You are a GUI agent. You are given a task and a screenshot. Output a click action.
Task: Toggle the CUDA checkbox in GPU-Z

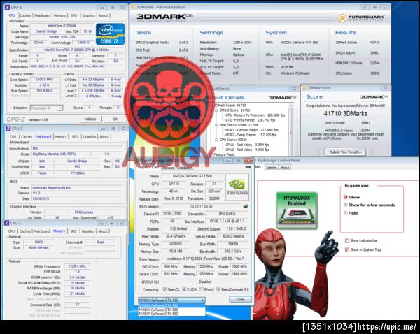coord(184,289)
